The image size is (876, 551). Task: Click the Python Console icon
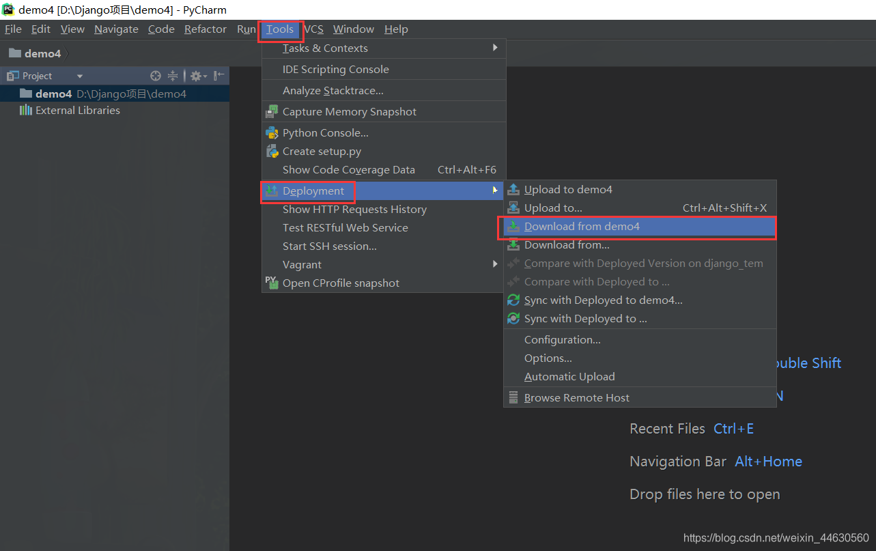pyautogui.click(x=272, y=132)
